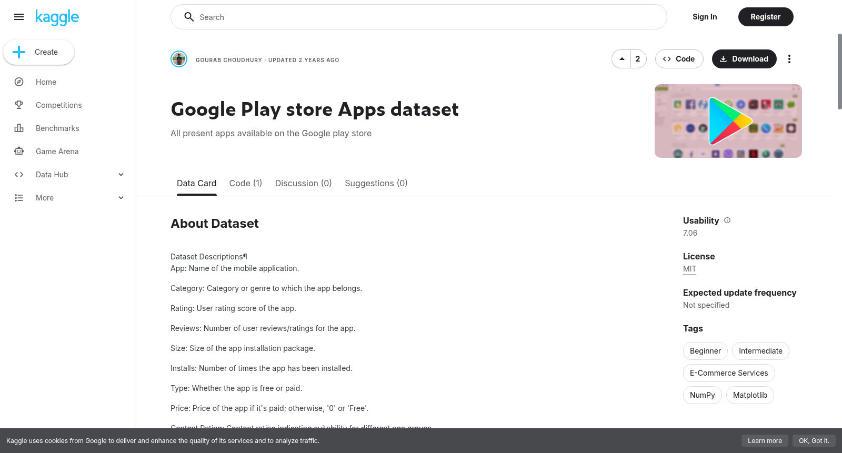Expand the Data Hub chevron
The width and height of the screenshot is (842, 453).
click(x=121, y=175)
